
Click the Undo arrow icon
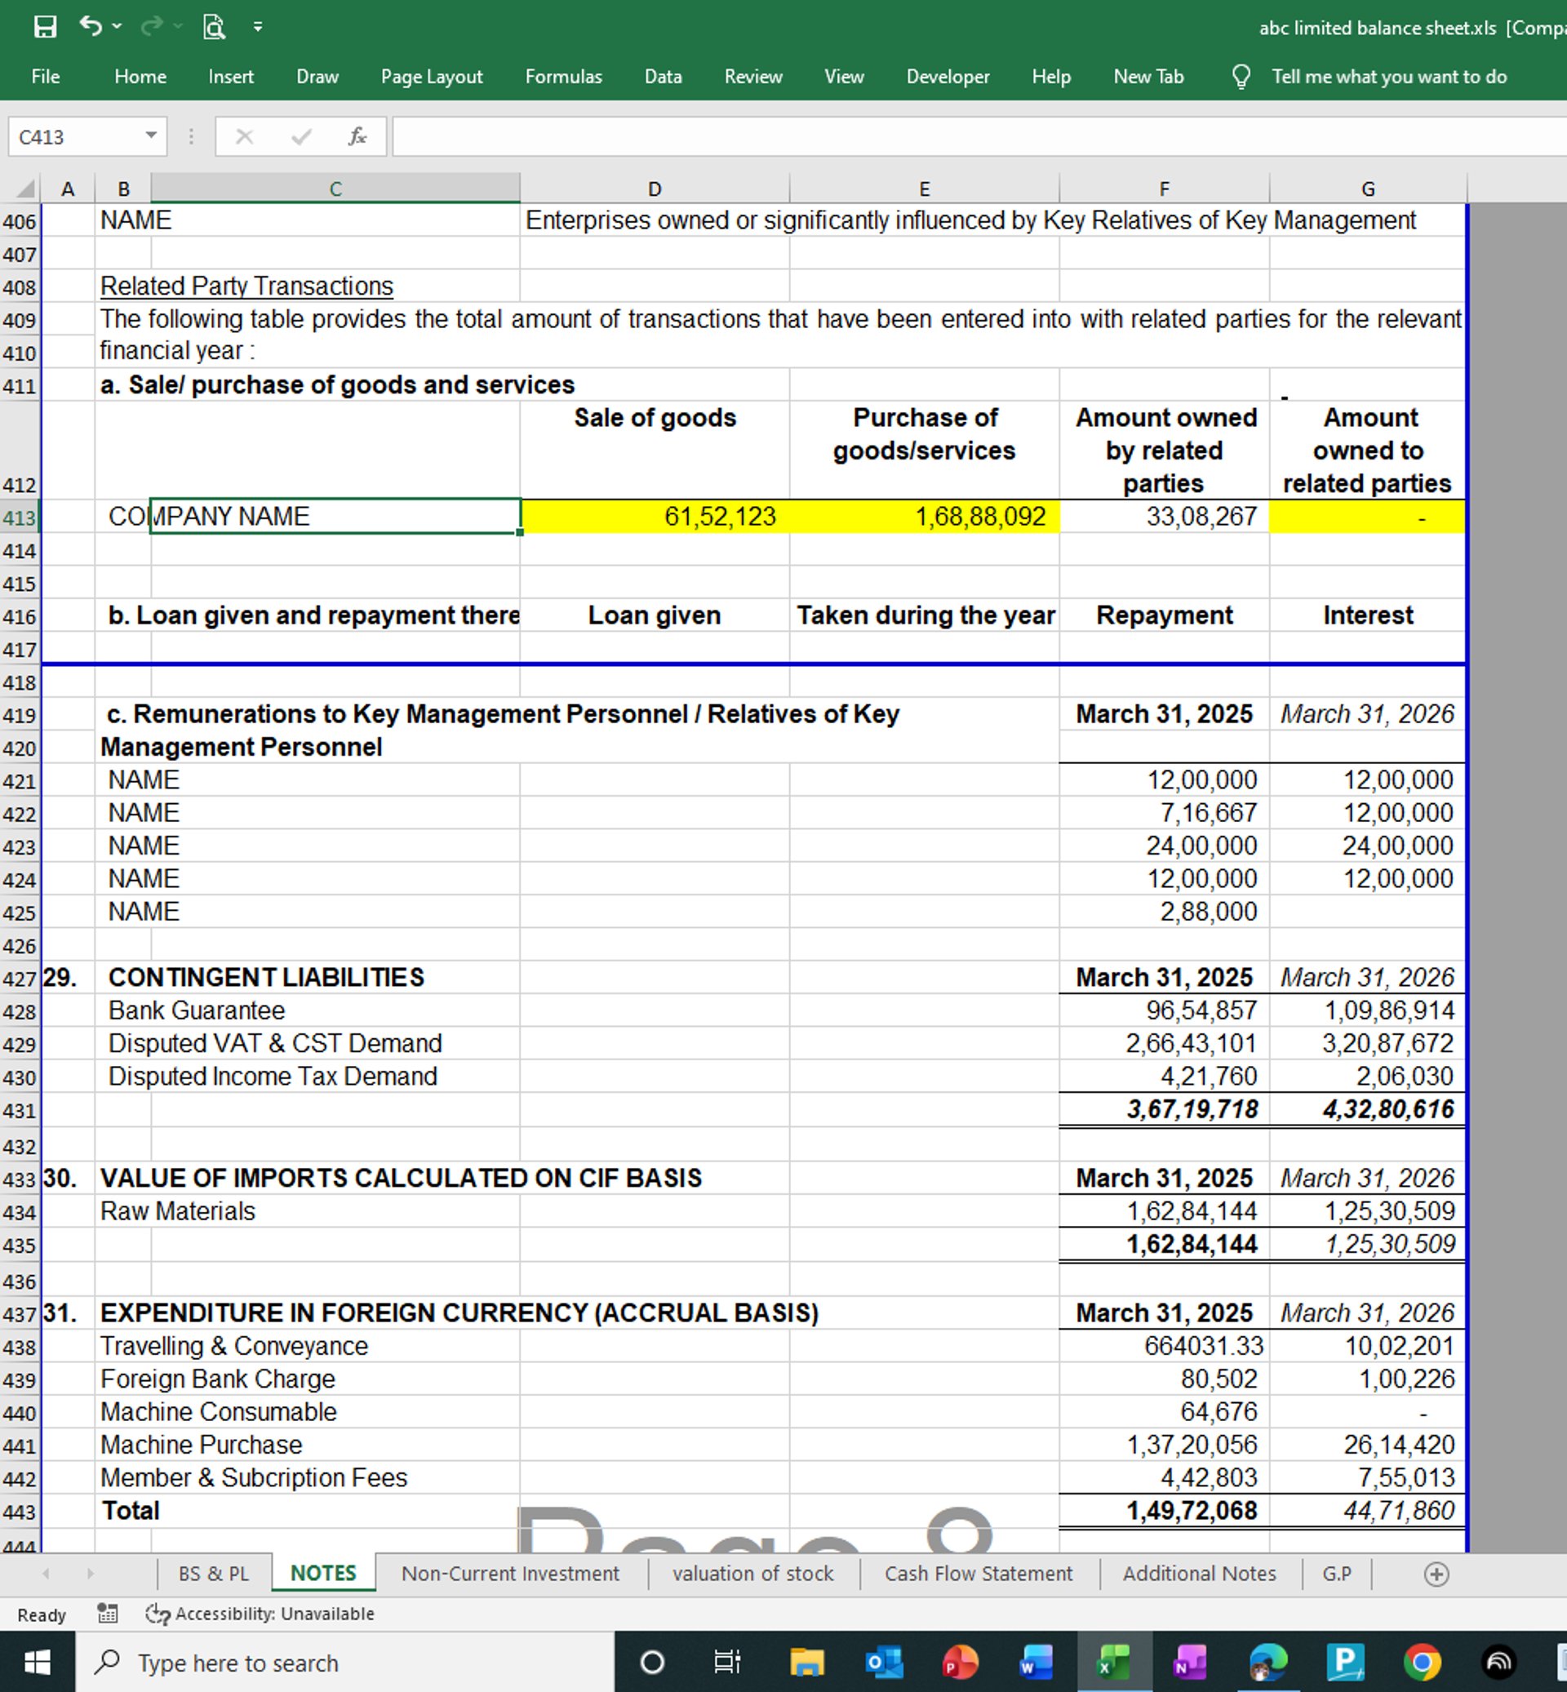[x=90, y=26]
